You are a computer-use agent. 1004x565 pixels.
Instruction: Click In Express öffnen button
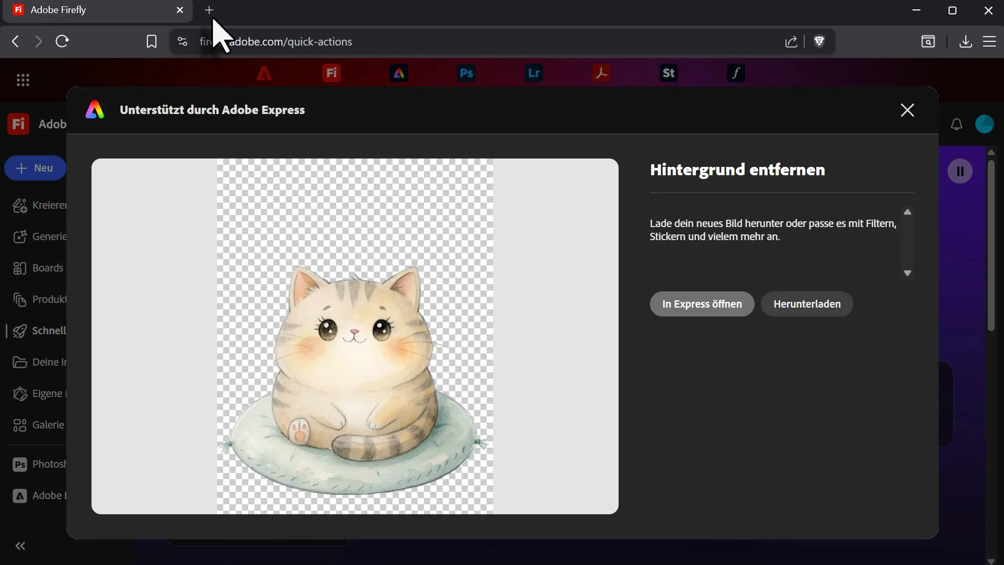pos(702,304)
